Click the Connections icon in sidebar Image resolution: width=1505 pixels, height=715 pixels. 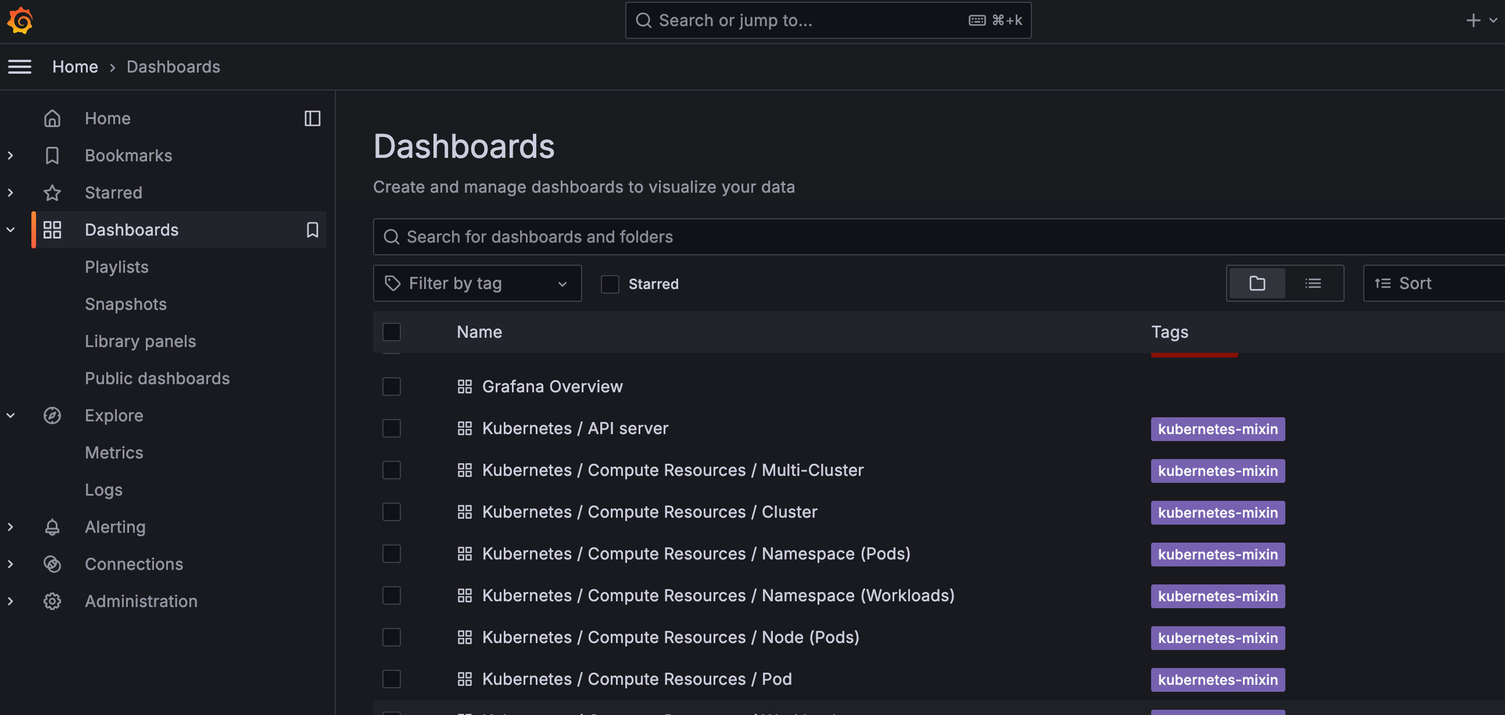click(52, 565)
